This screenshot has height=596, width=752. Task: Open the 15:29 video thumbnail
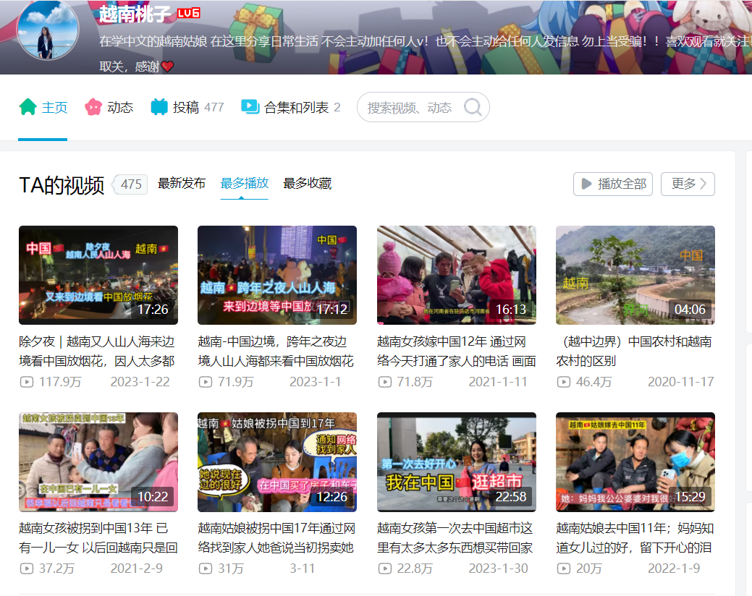(x=635, y=462)
